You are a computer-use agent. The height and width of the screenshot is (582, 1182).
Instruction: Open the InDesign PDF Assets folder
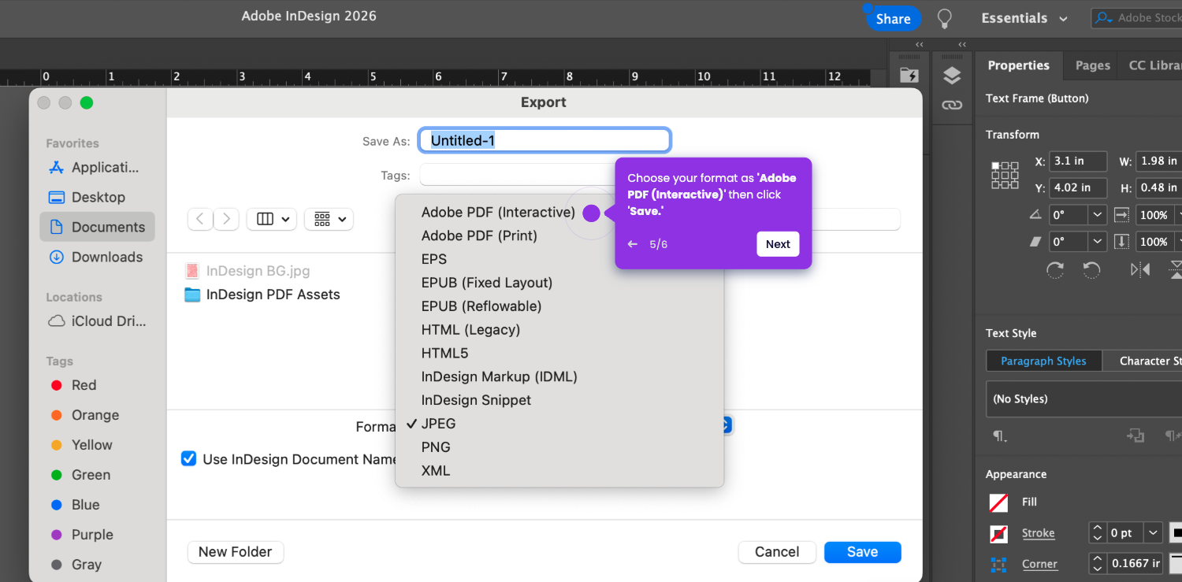[x=262, y=295]
